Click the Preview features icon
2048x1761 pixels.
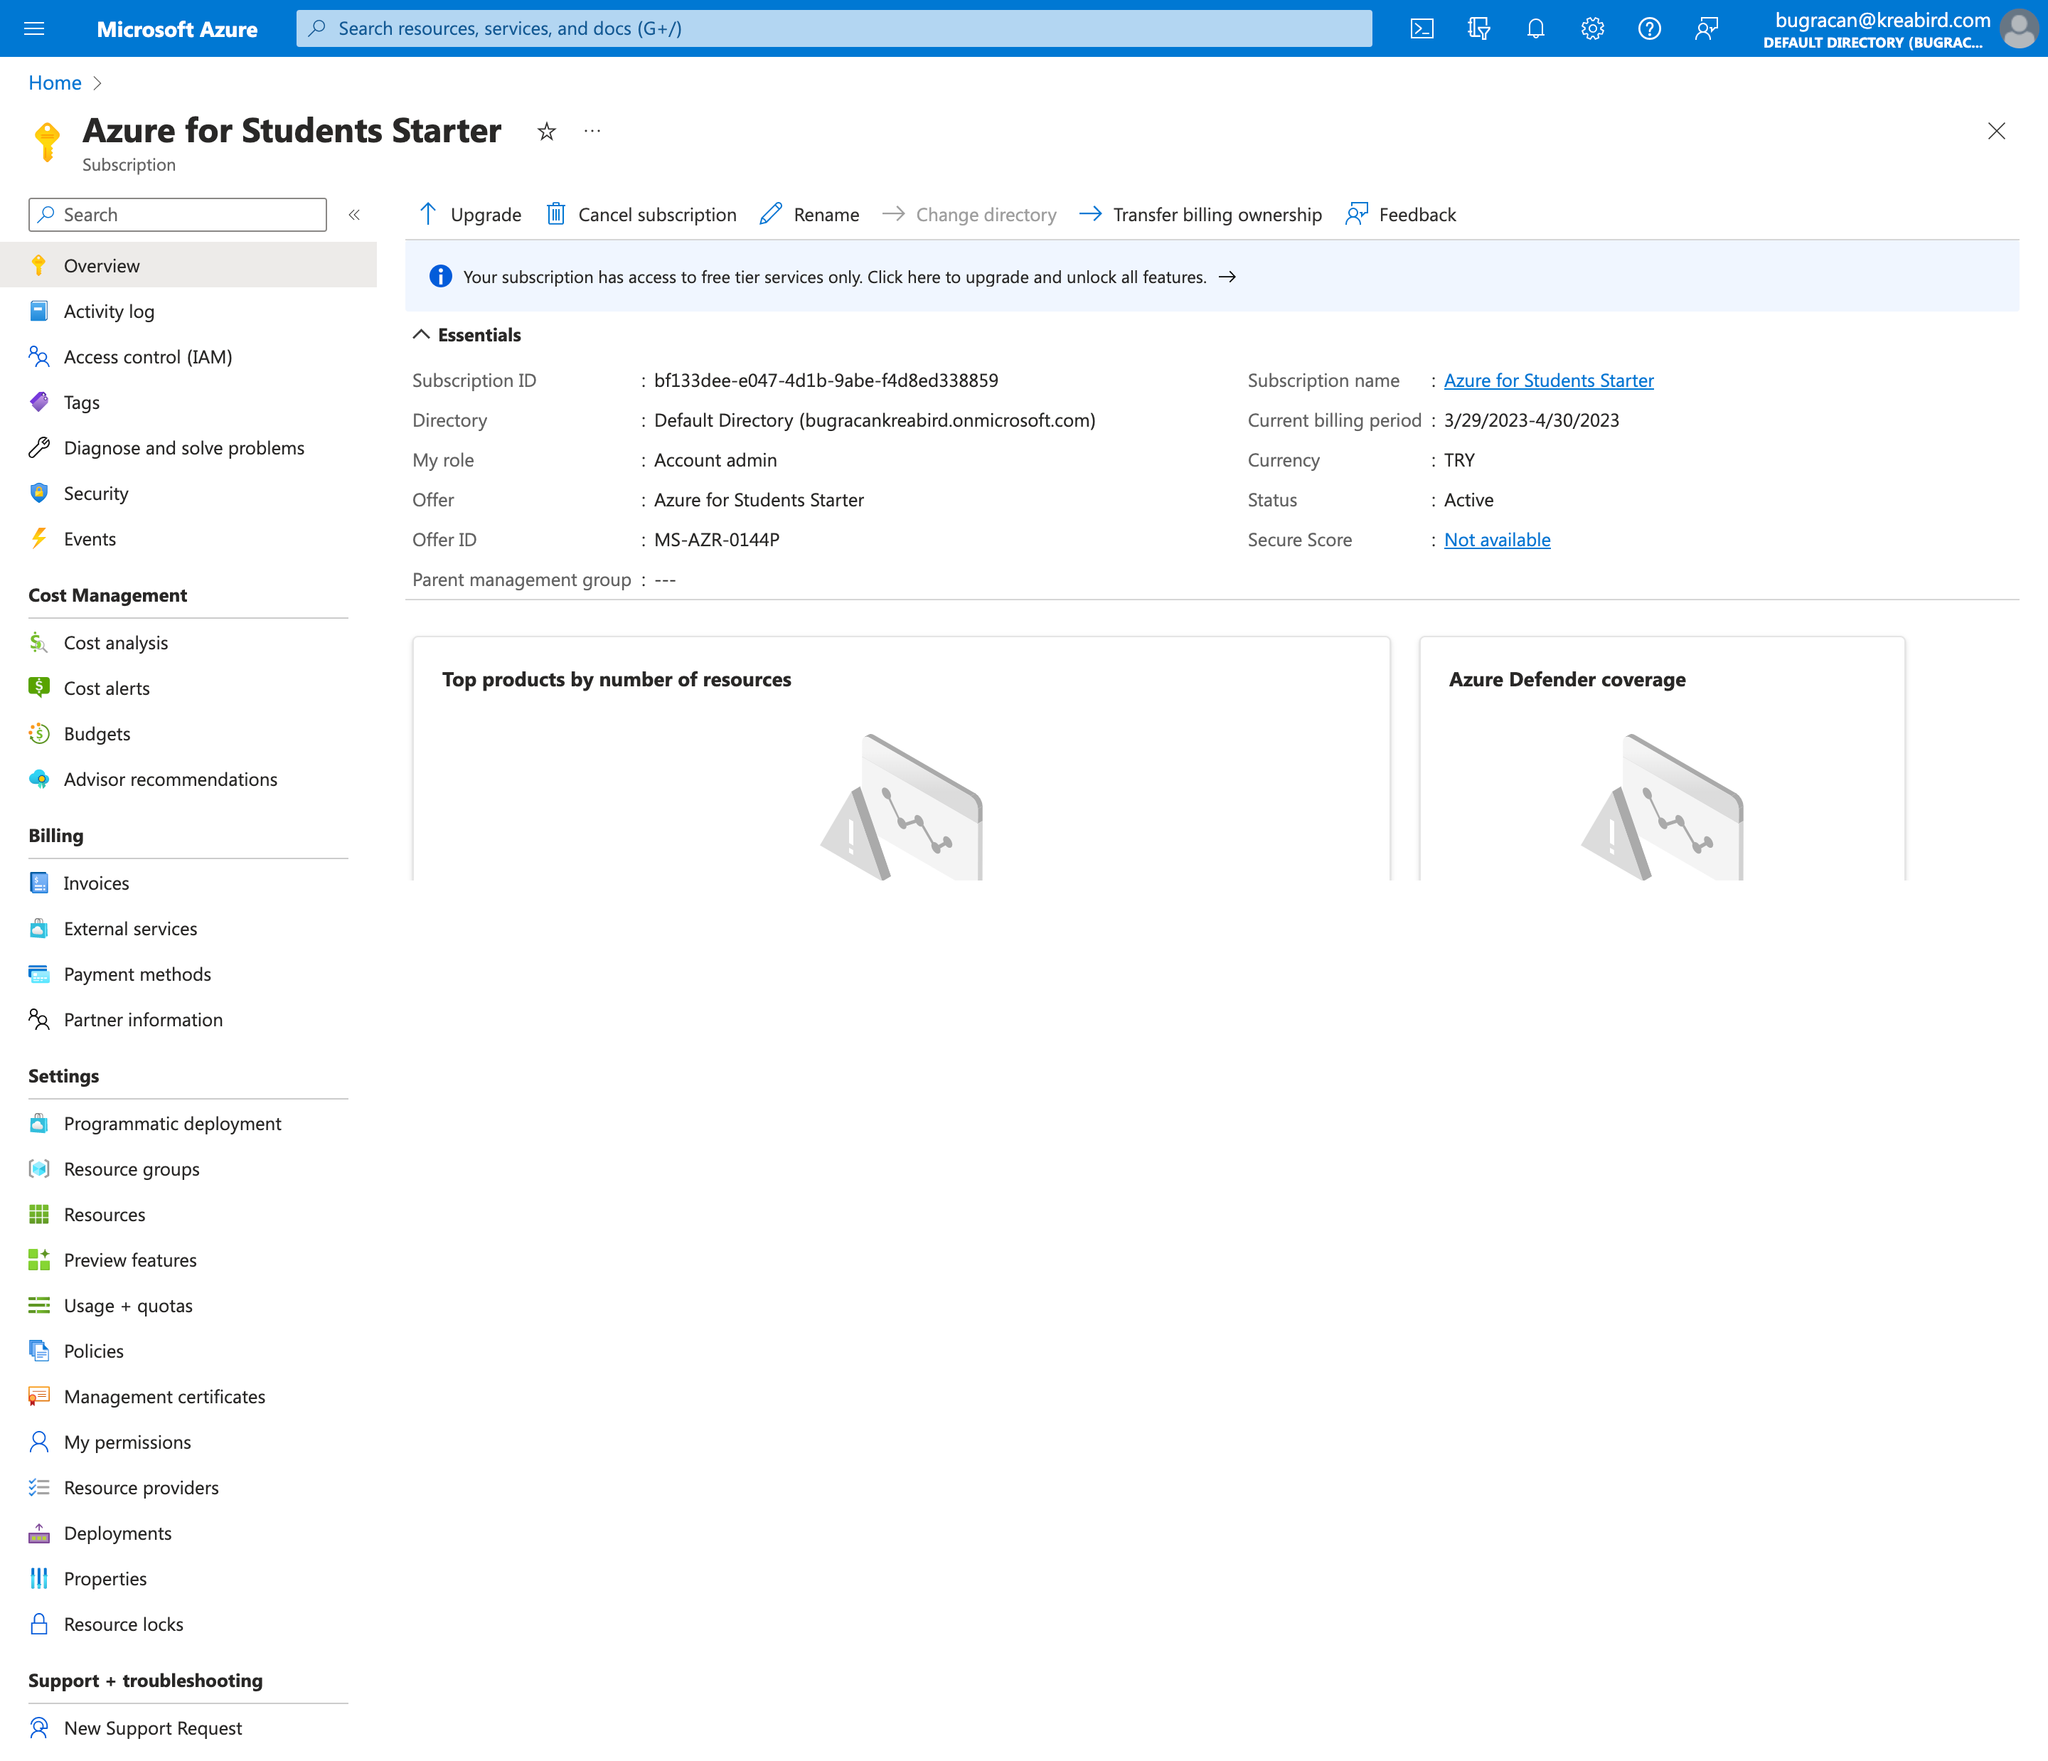(x=38, y=1260)
